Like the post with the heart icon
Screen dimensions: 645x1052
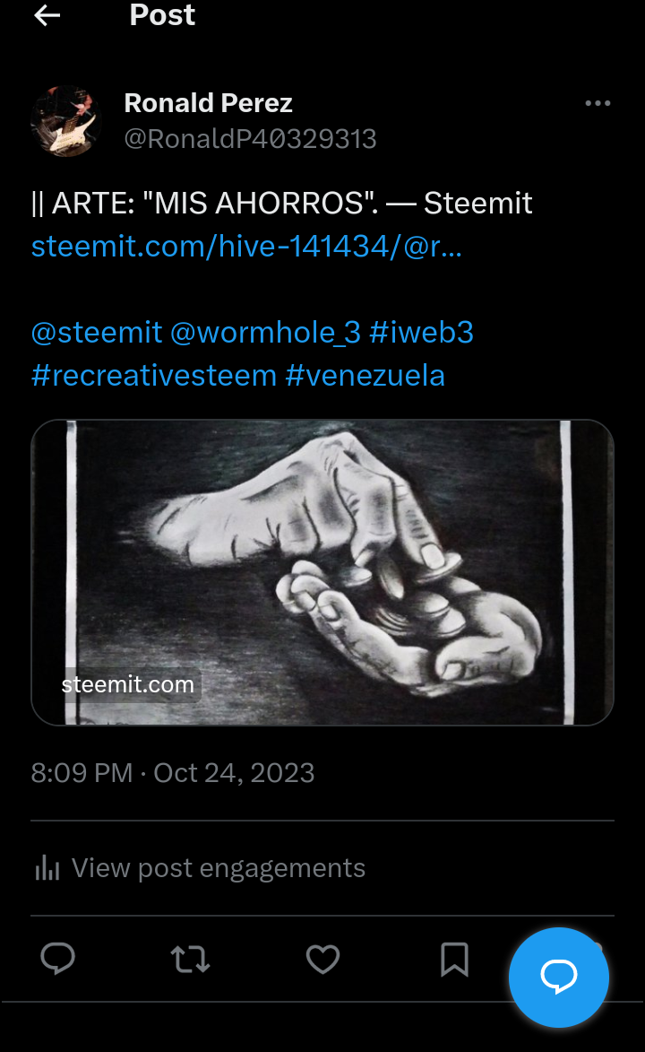pos(322,959)
